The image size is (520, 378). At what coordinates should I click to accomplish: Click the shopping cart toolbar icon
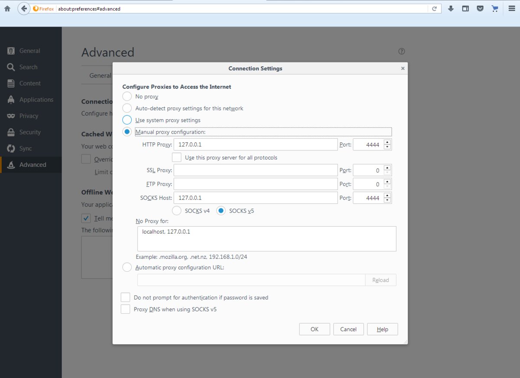point(495,9)
